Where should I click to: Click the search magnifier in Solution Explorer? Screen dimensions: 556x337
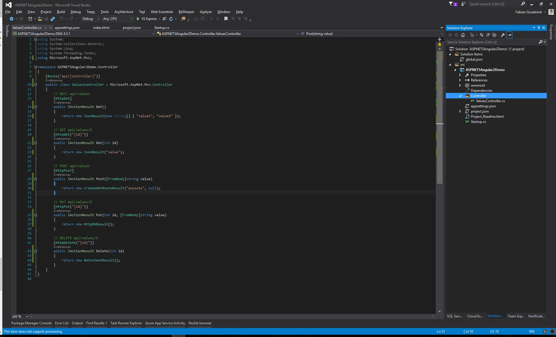541,42
